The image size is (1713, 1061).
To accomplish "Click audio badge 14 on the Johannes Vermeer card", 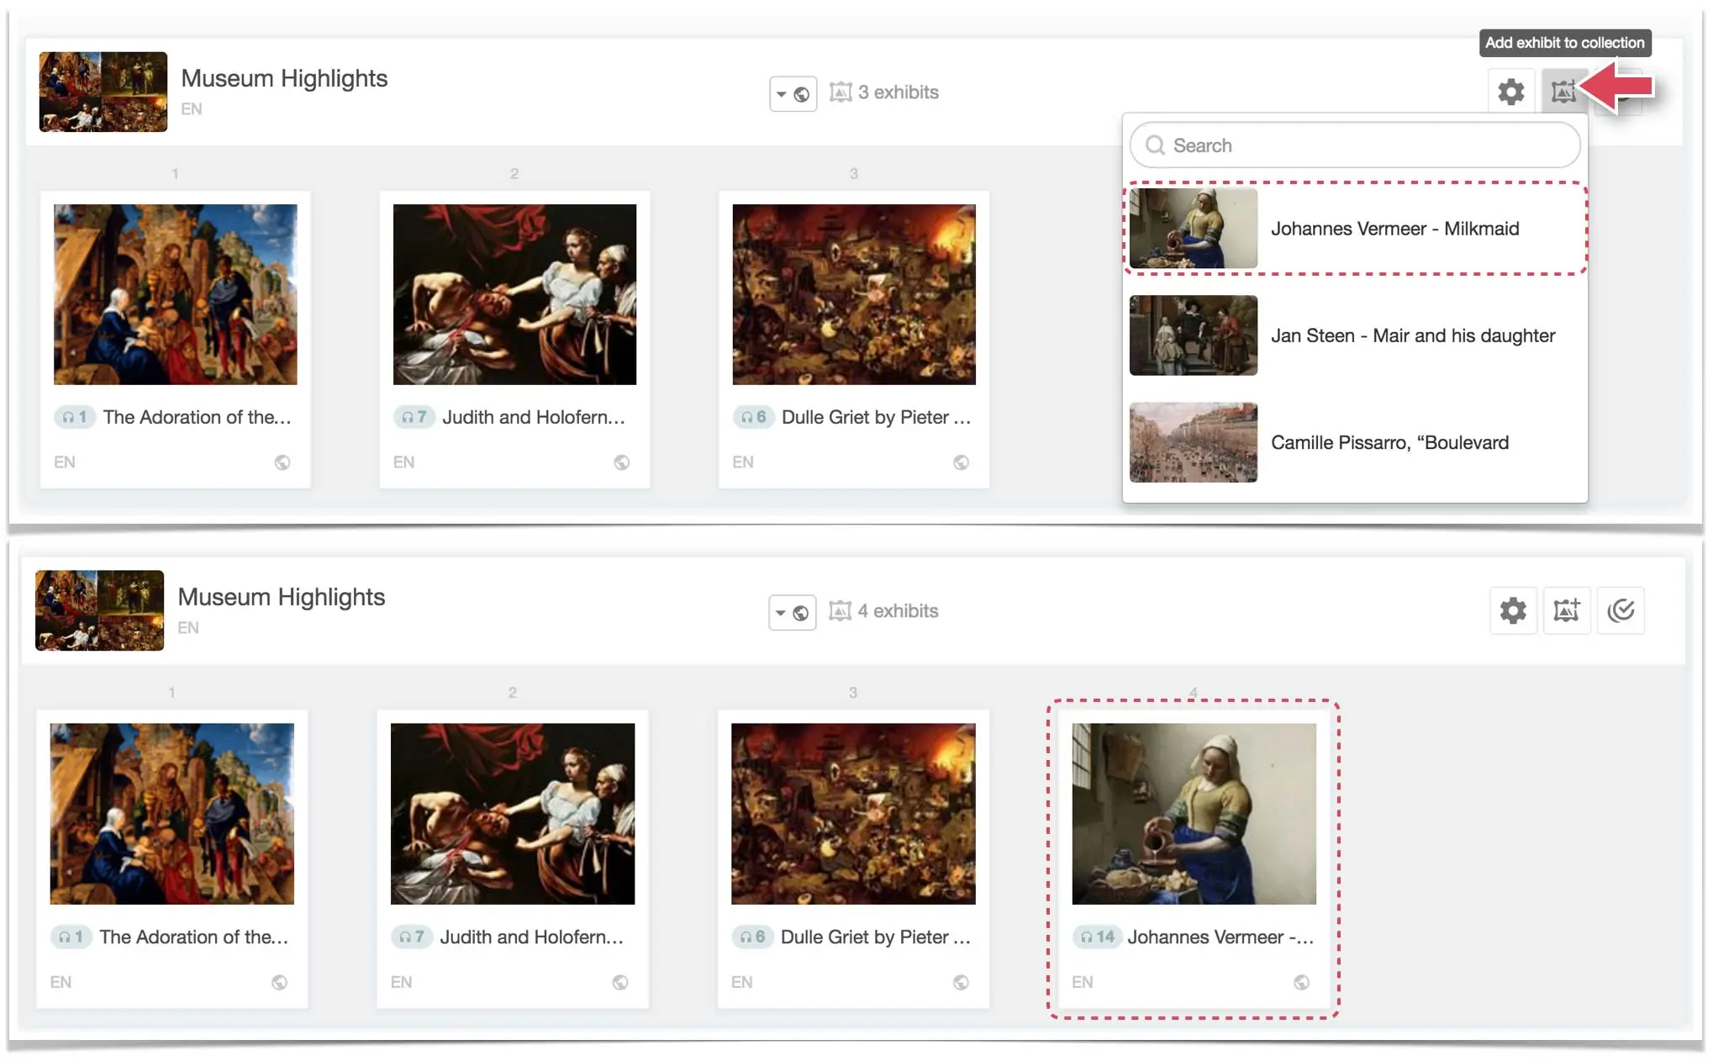I will (1098, 937).
